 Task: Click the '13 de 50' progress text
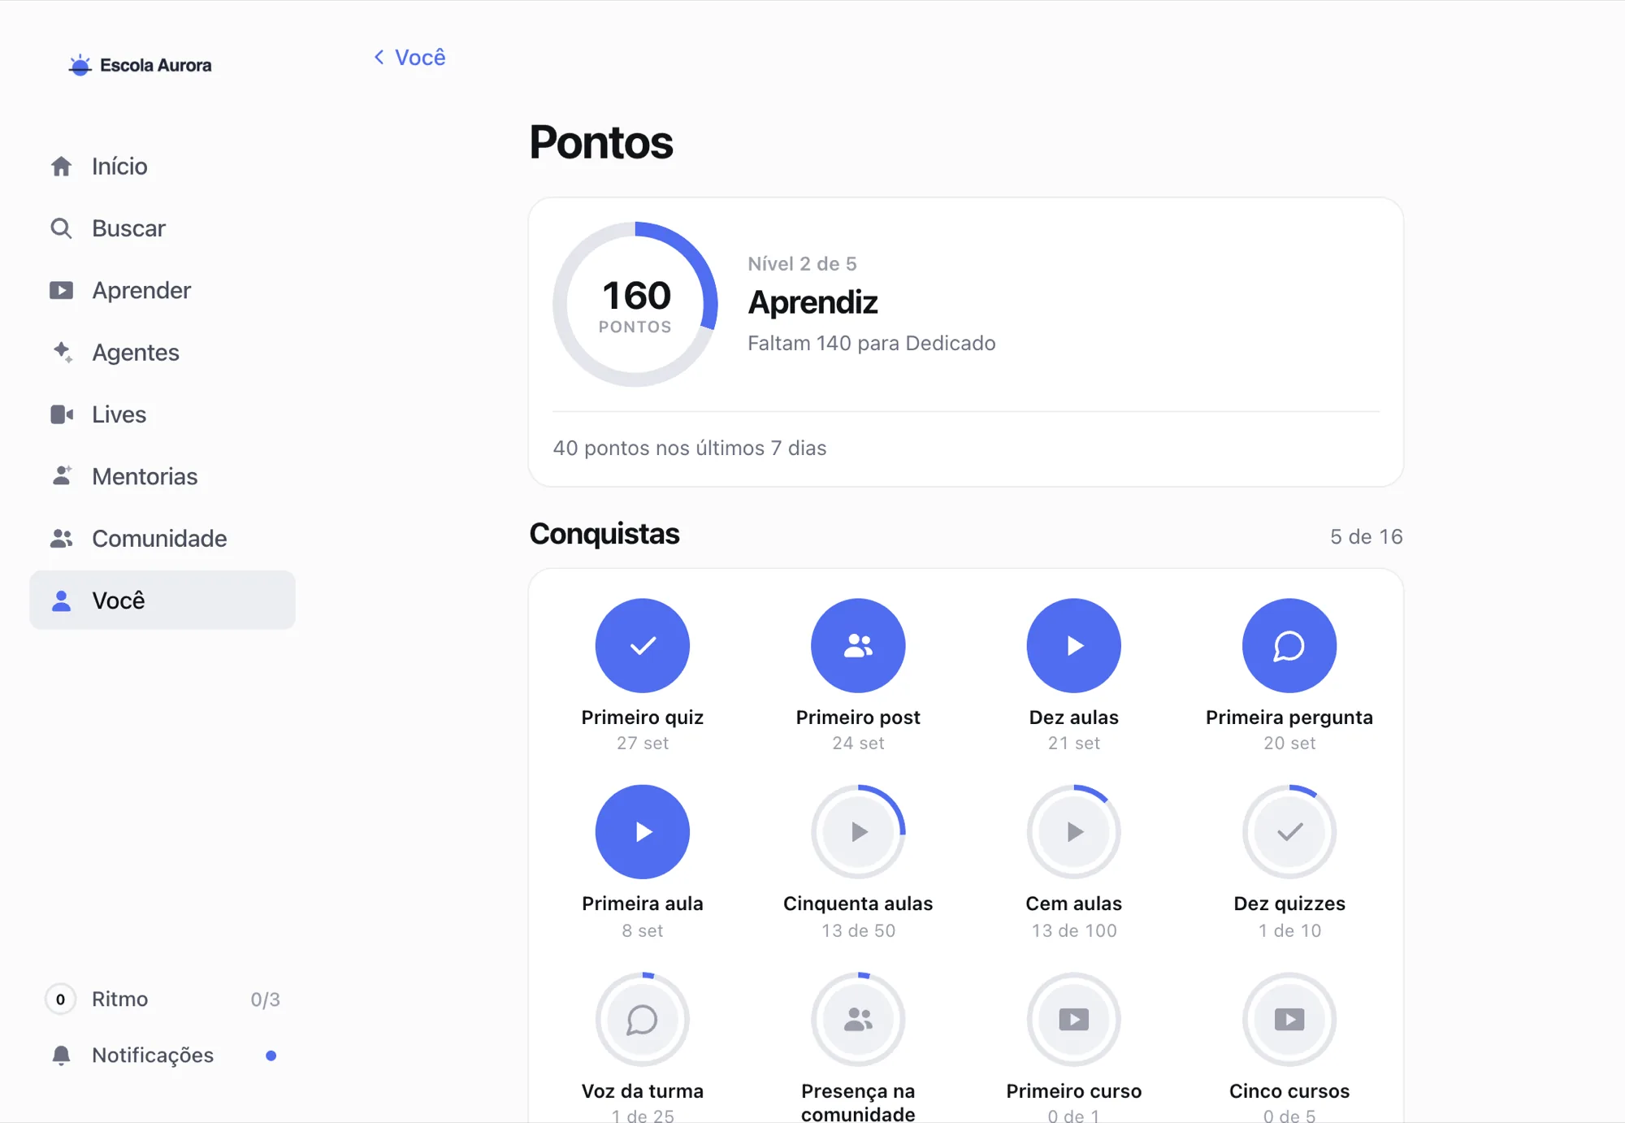pos(858,930)
